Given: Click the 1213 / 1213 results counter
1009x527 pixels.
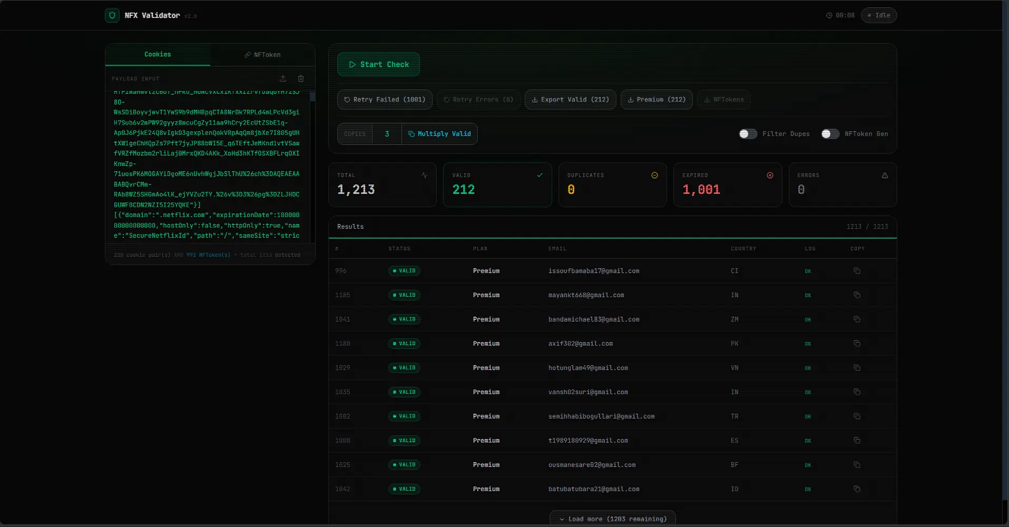Looking at the screenshot, I should [x=867, y=227].
